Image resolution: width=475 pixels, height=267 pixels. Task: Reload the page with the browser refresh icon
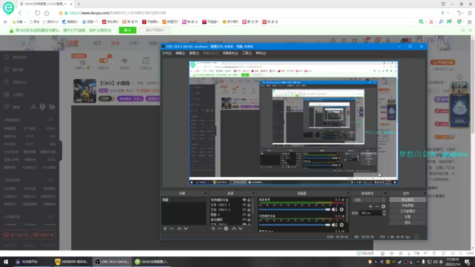37,13
